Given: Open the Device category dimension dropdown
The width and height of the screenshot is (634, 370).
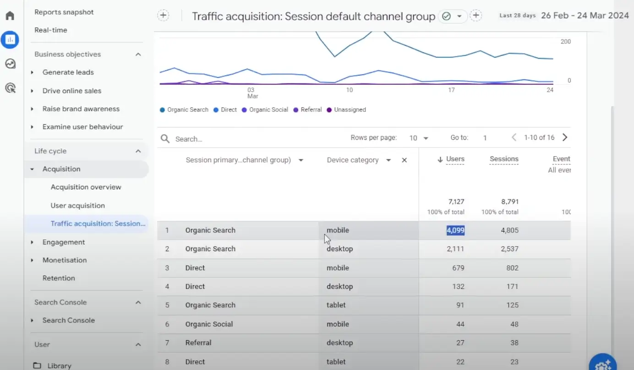Looking at the screenshot, I should point(388,160).
